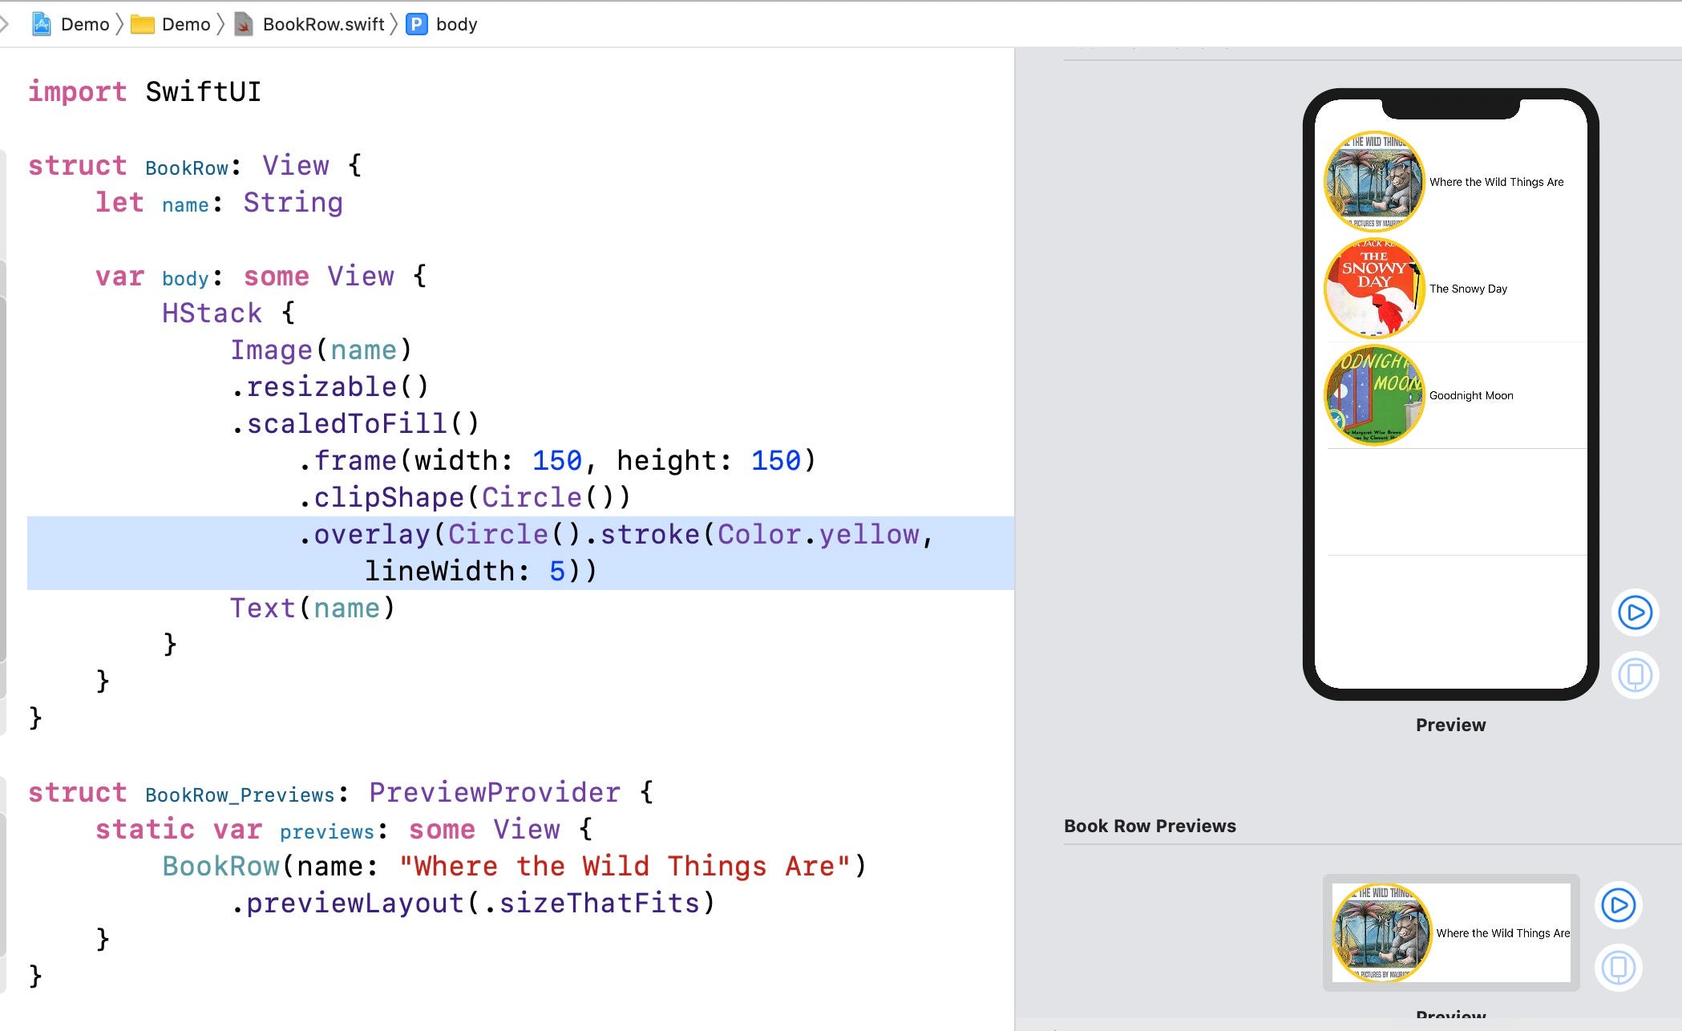Click the purple P body icon in the jump bar
Viewport: 1682px width, 1031px height.
[x=417, y=24]
